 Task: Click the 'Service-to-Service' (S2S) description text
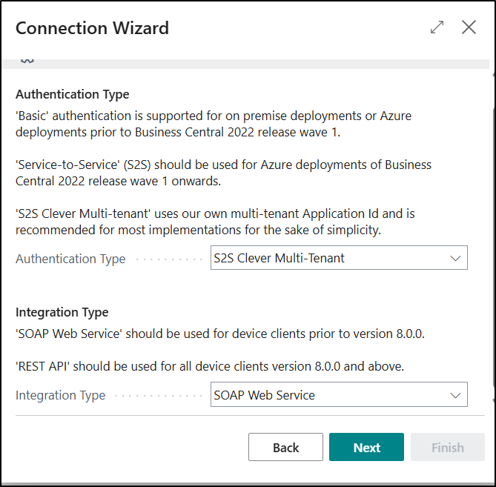(222, 172)
